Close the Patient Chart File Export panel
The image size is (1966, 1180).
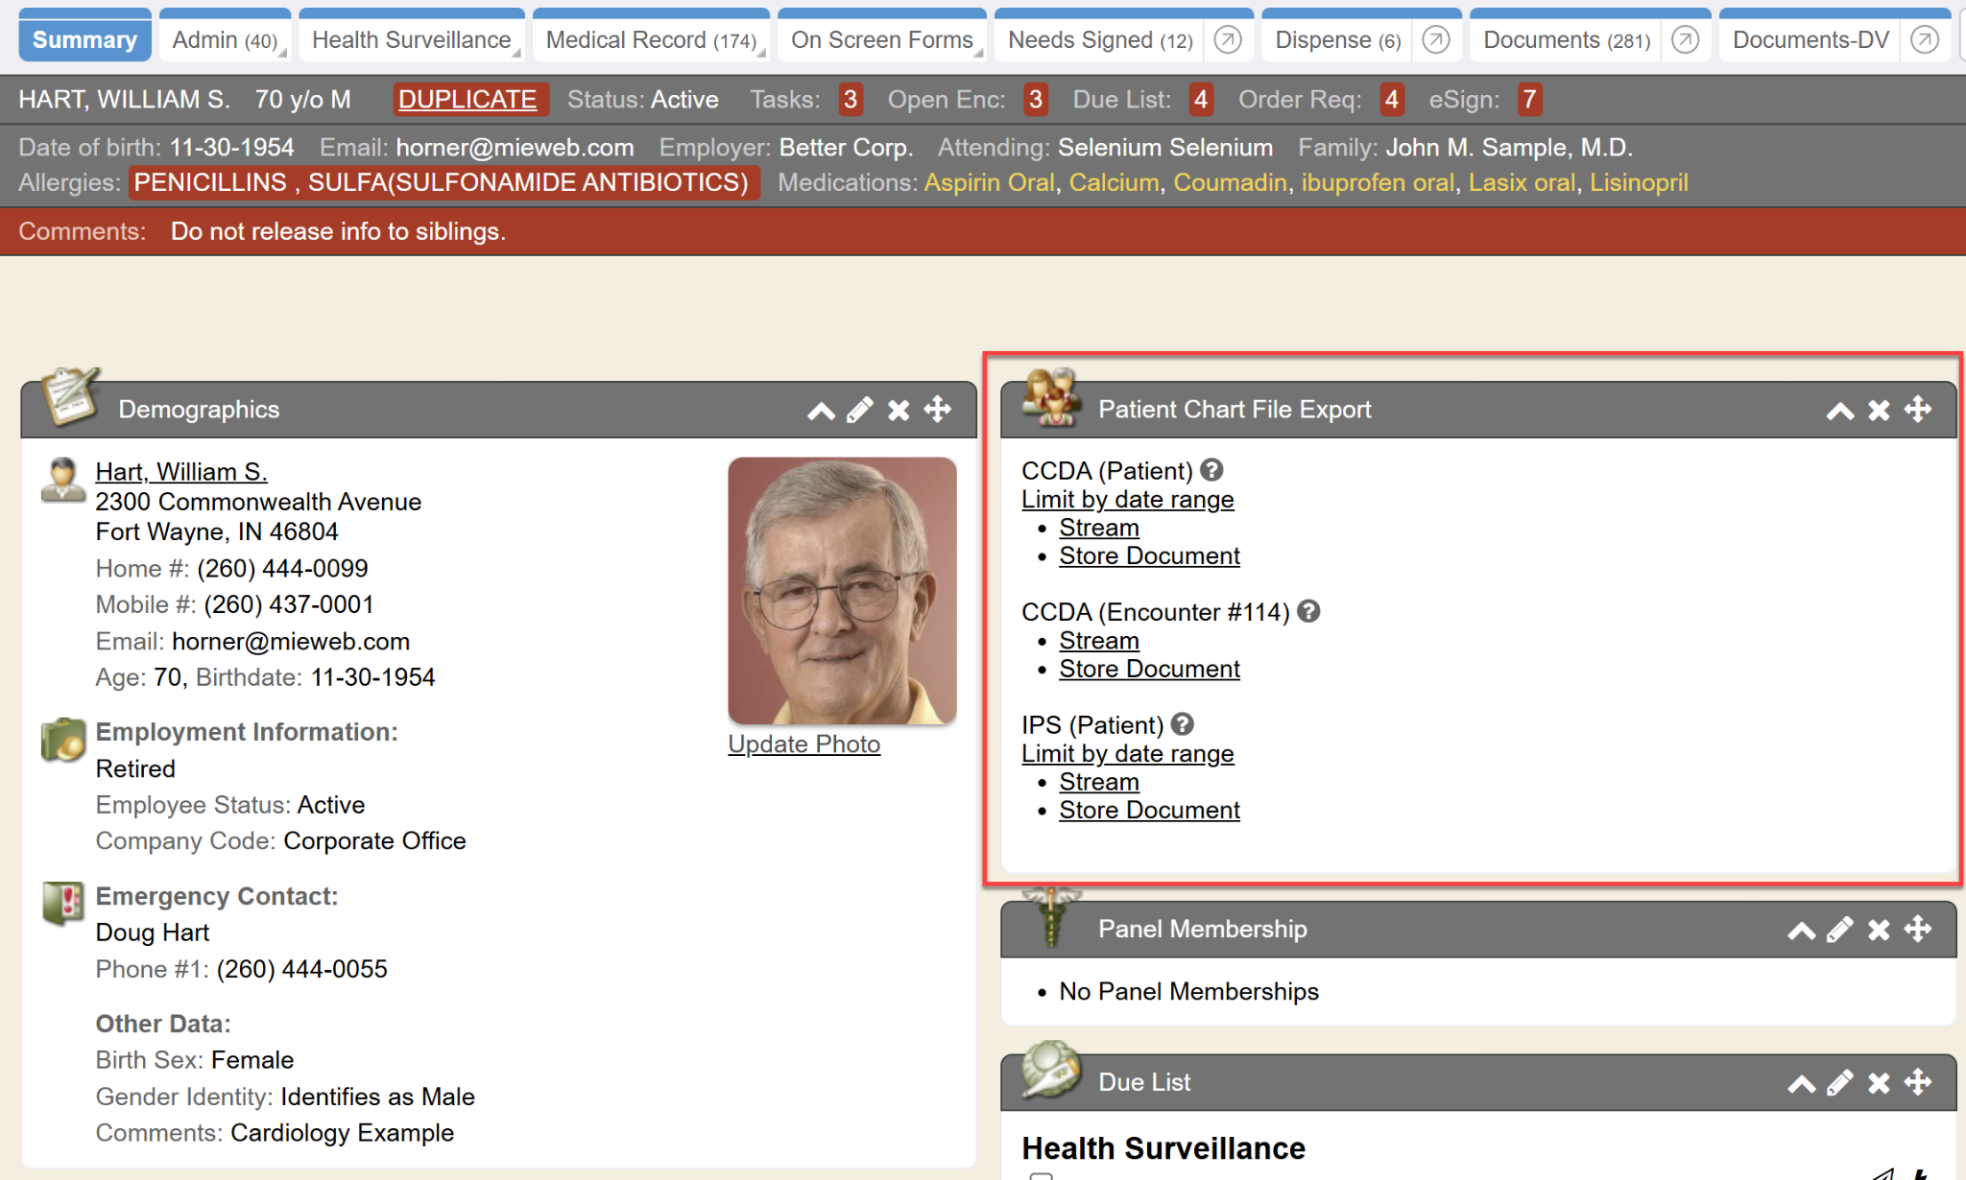click(1879, 411)
